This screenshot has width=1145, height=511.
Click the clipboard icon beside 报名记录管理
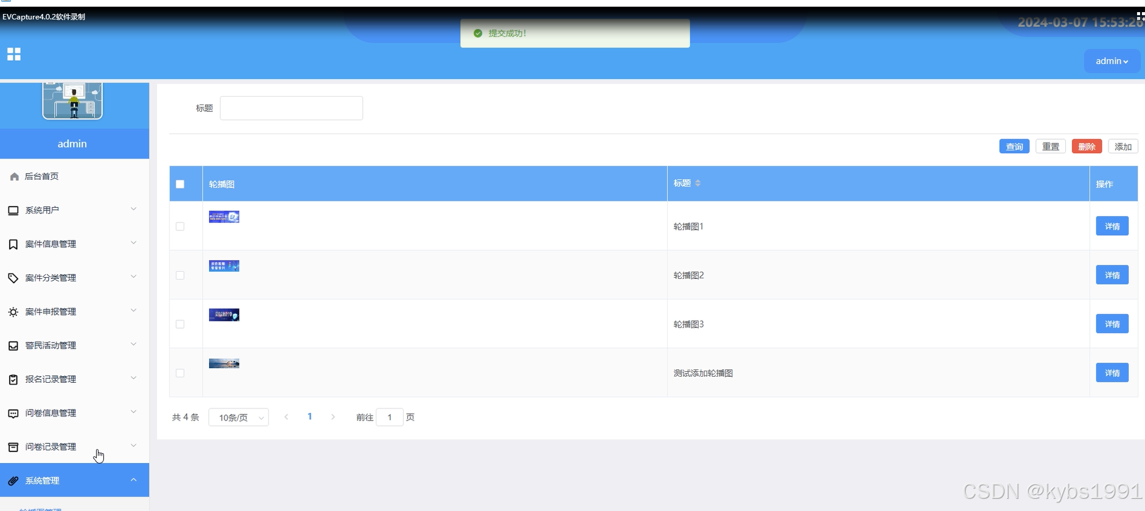coord(13,379)
